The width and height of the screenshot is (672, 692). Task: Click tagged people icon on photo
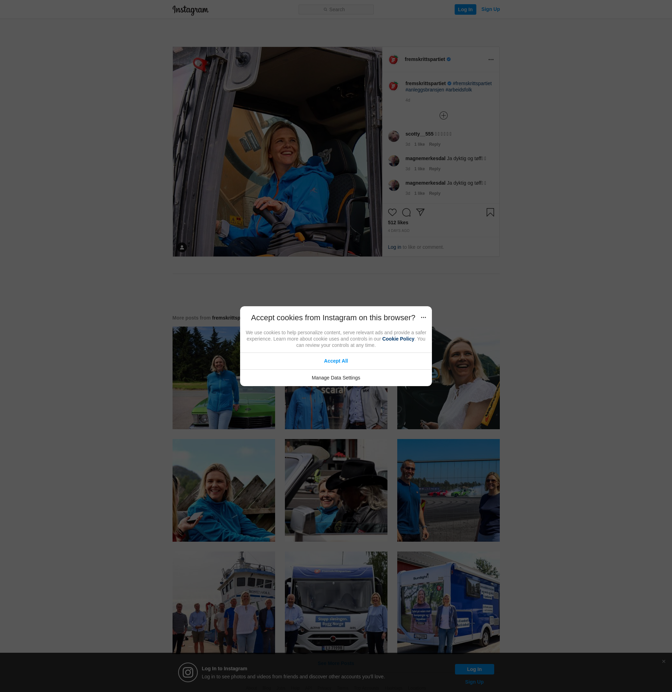(182, 247)
